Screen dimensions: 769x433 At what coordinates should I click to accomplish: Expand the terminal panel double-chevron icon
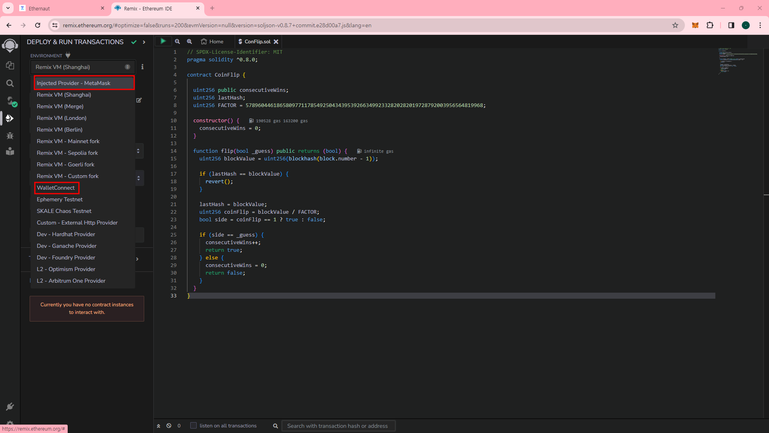pyautogui.click(x=159, y=426)
